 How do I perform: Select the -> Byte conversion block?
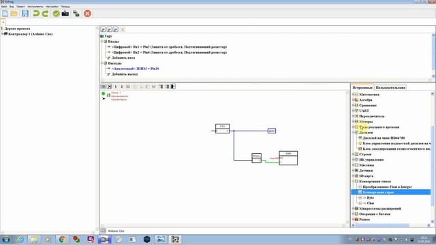pos(369,198)
